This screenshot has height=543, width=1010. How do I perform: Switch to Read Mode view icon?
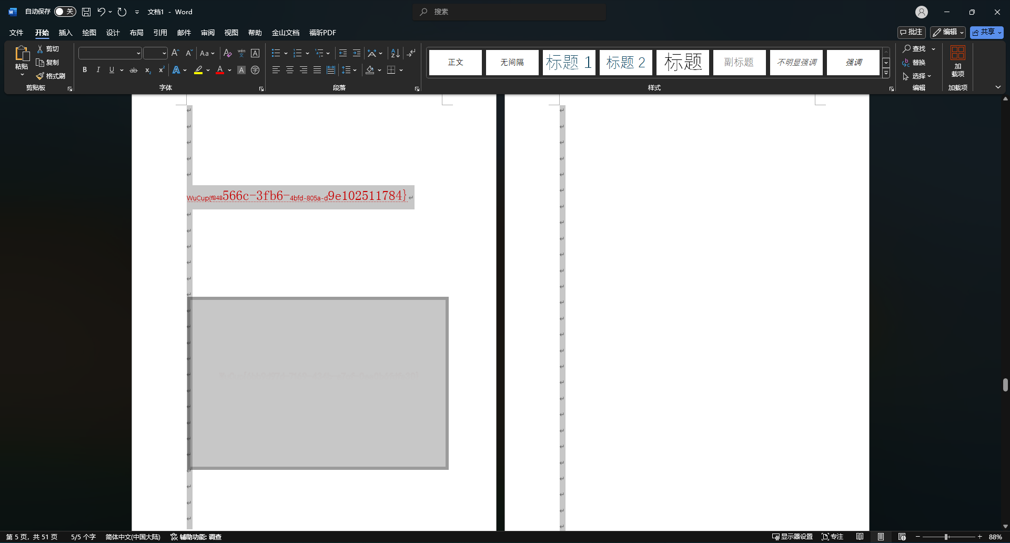(x=860, y=537)
